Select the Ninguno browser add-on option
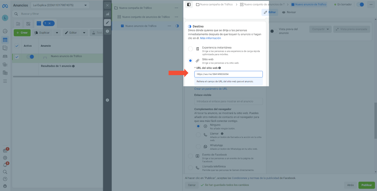This screenshot has width=377, height=191. pyautogui.click(x=198, y=126)
